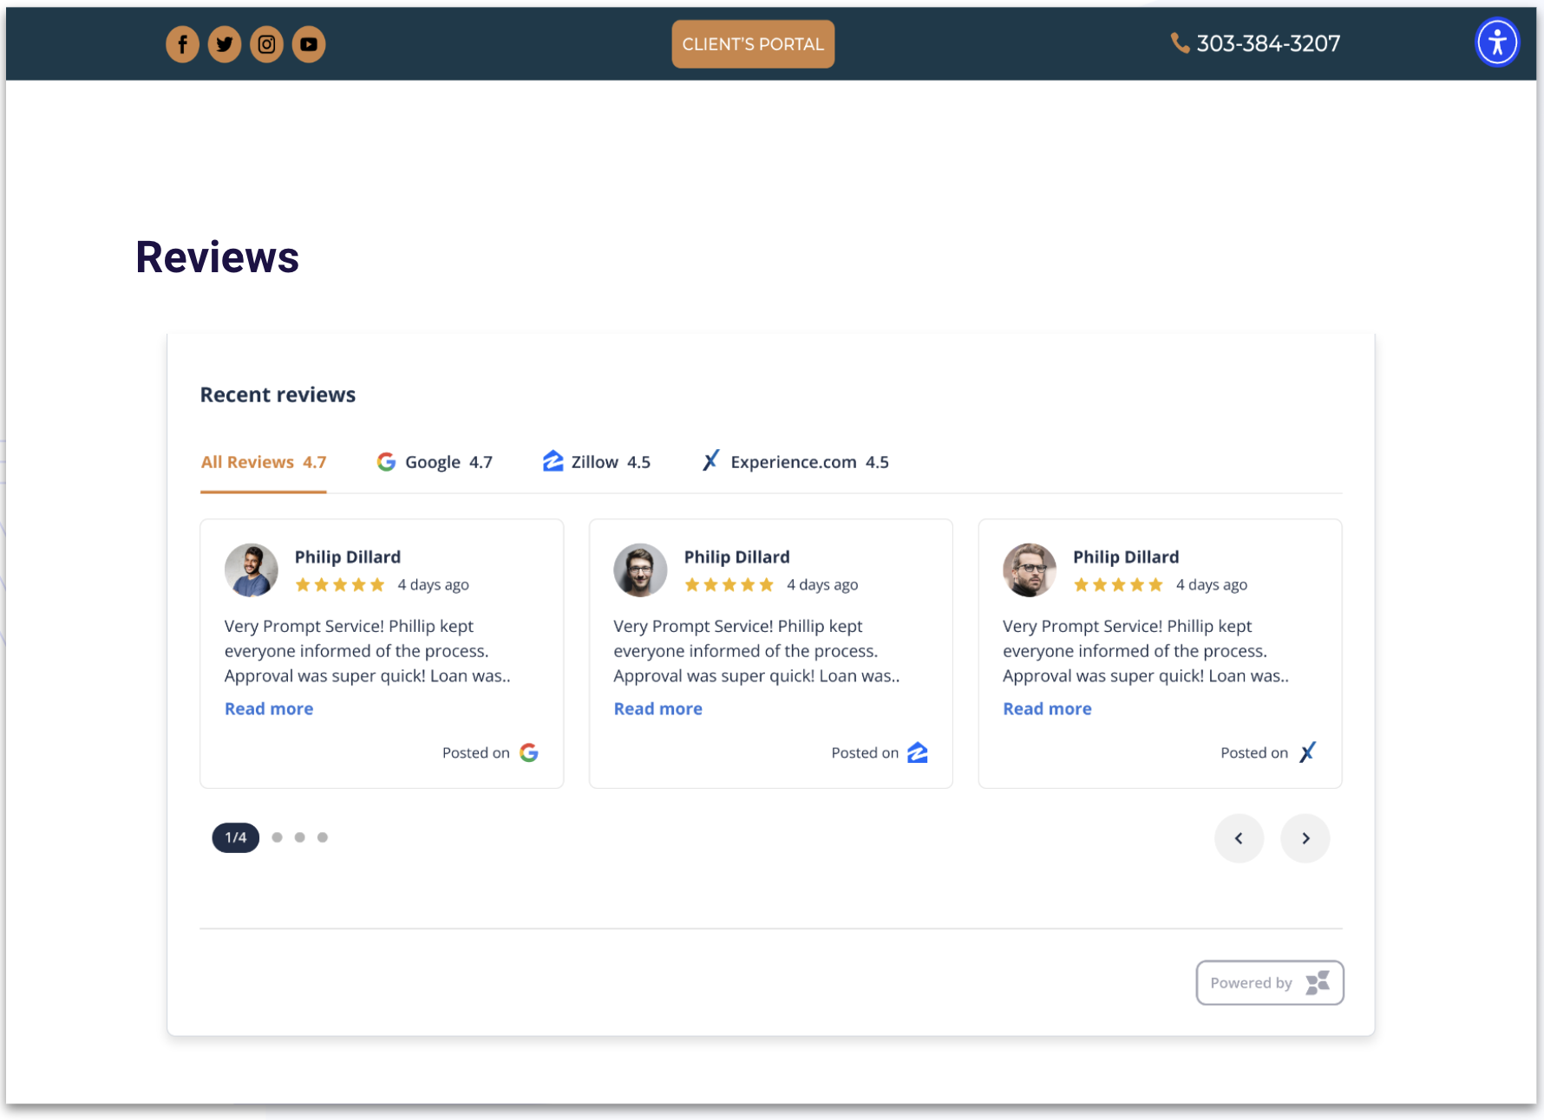1544x1120 pixels.
Task: Click the Recent reviews heading
Action: pos(278,394)
